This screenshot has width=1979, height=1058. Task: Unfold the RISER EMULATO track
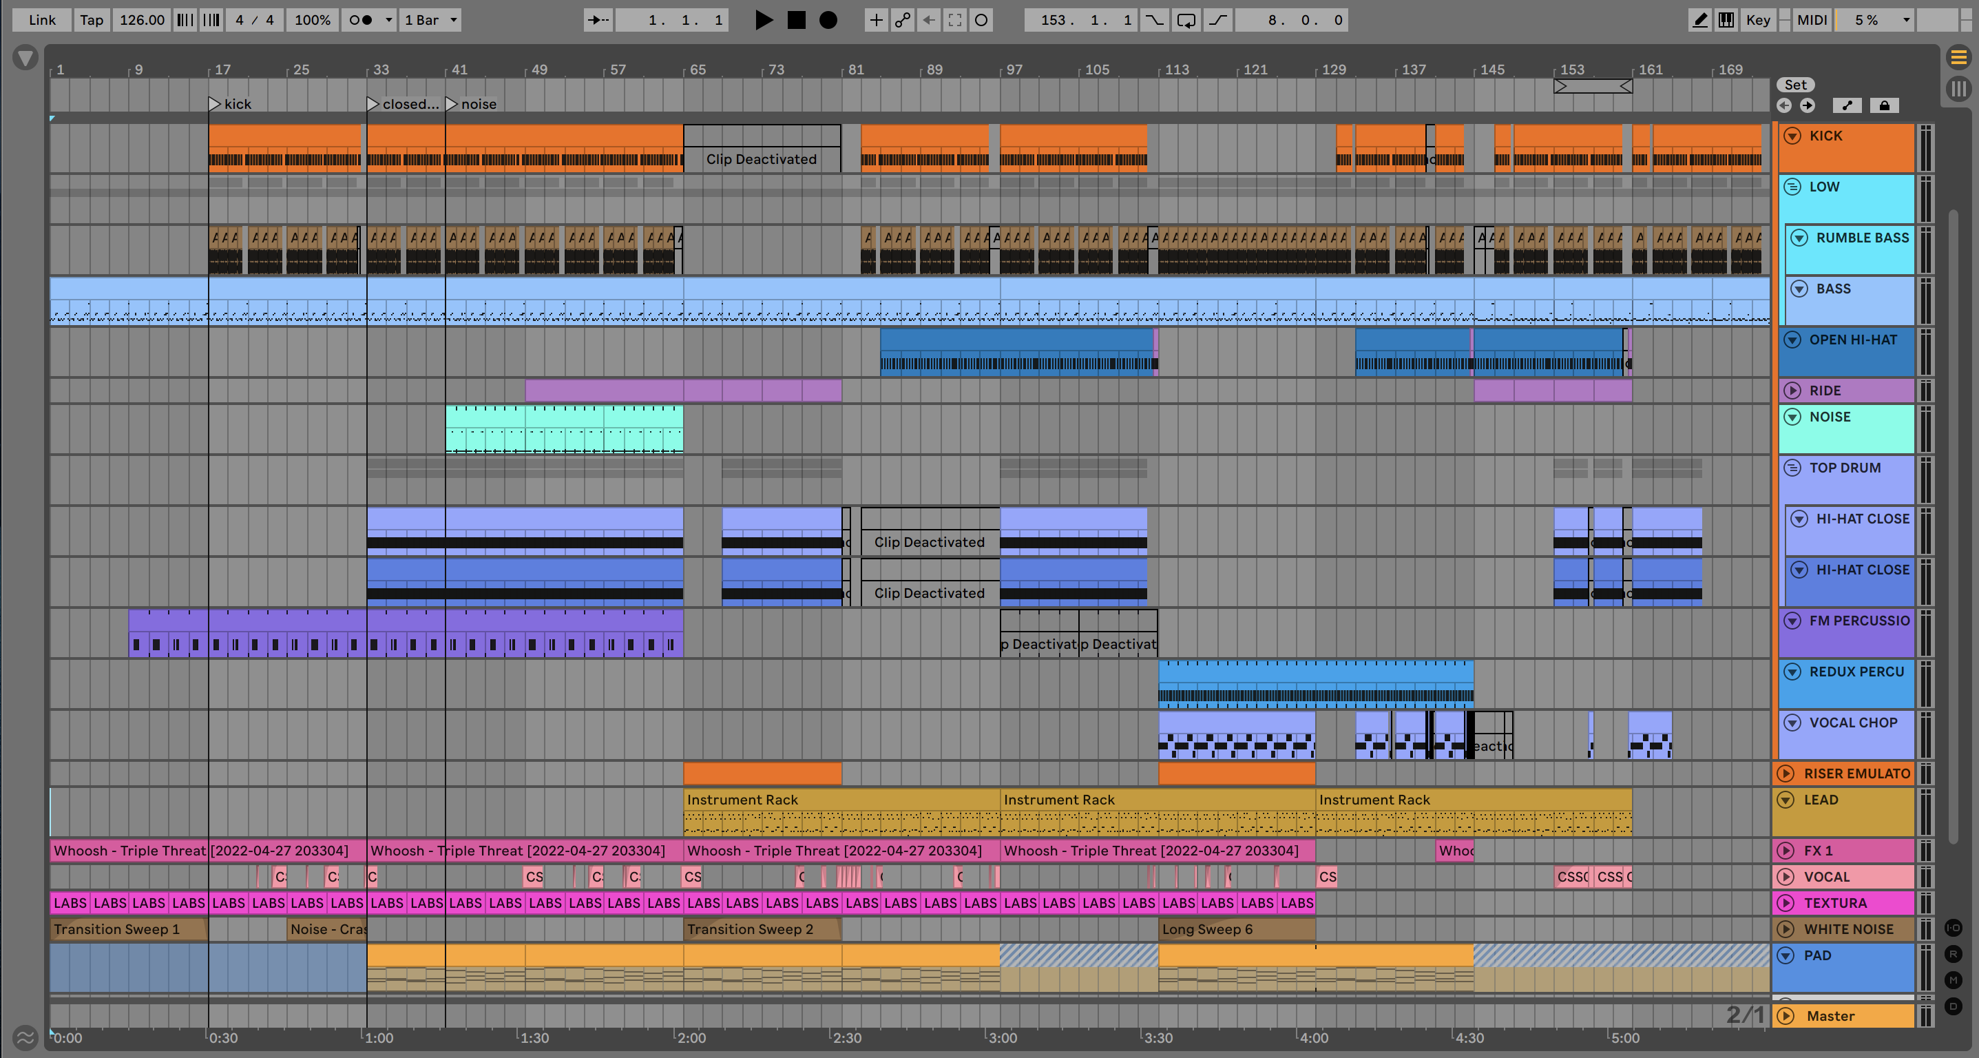(1786, 774)
